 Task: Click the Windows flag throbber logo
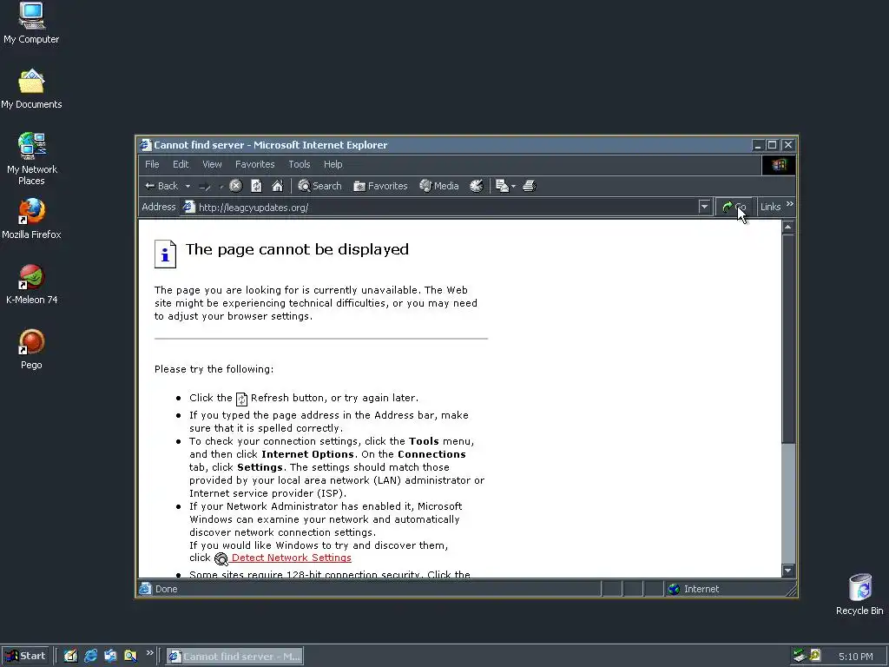tap(779, 164)
